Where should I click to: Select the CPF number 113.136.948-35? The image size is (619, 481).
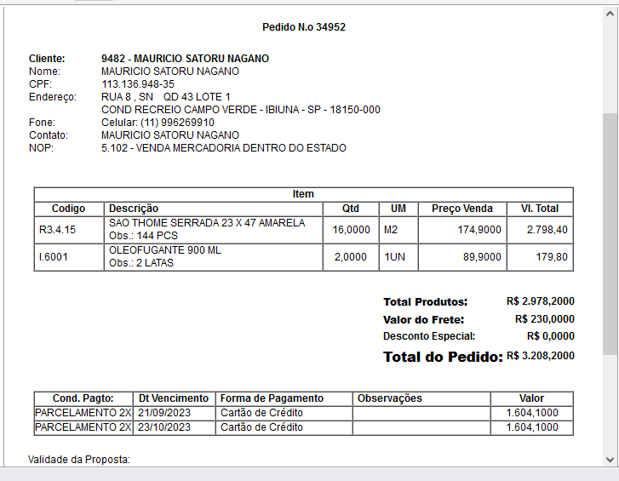click(x=137, y=84)
